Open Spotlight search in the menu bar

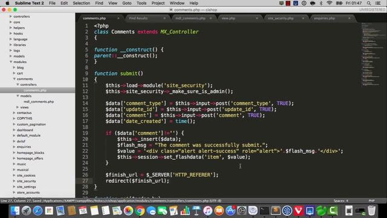[x=369, y=3]
